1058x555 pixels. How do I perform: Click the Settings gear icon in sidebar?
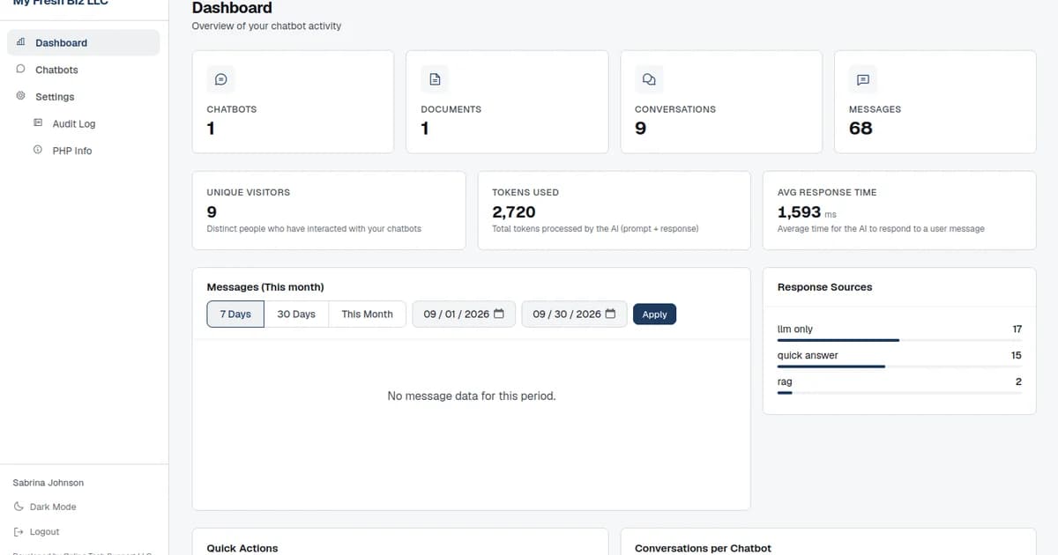[x=20, y=96]
